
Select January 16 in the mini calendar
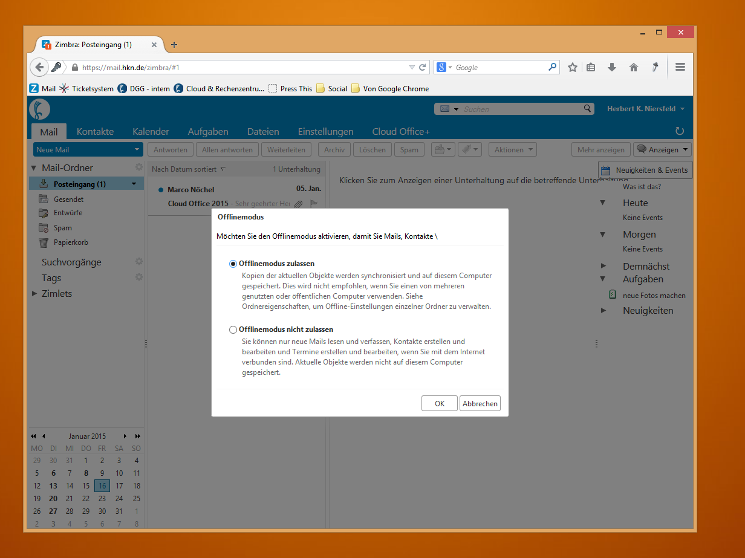pos(102,485)
